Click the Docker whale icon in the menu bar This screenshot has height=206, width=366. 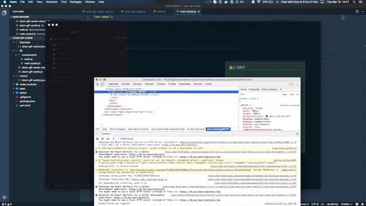(x=226, y=2)
